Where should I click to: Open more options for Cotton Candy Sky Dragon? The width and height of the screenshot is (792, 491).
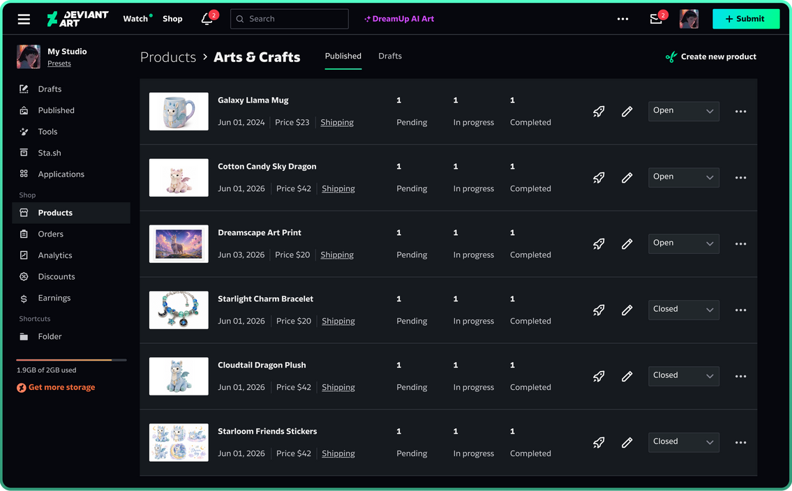coord(740,178)
